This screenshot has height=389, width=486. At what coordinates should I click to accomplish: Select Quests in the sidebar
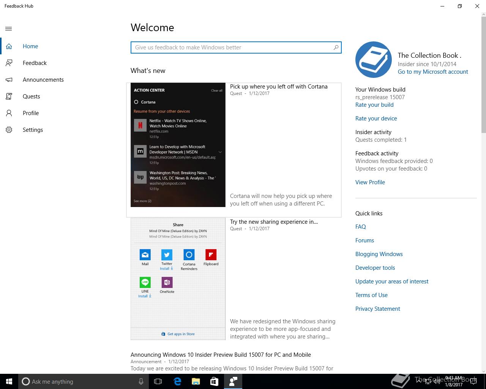(31, 96)
